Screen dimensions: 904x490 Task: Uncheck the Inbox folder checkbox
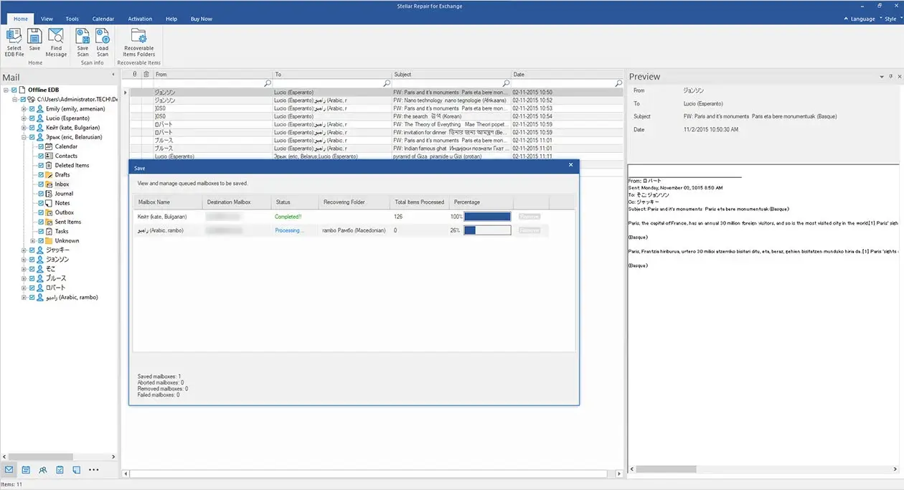click(42, 184)
